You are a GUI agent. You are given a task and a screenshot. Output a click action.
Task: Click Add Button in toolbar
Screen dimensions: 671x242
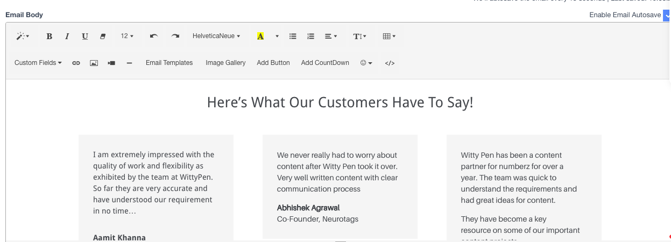(273, 63)
